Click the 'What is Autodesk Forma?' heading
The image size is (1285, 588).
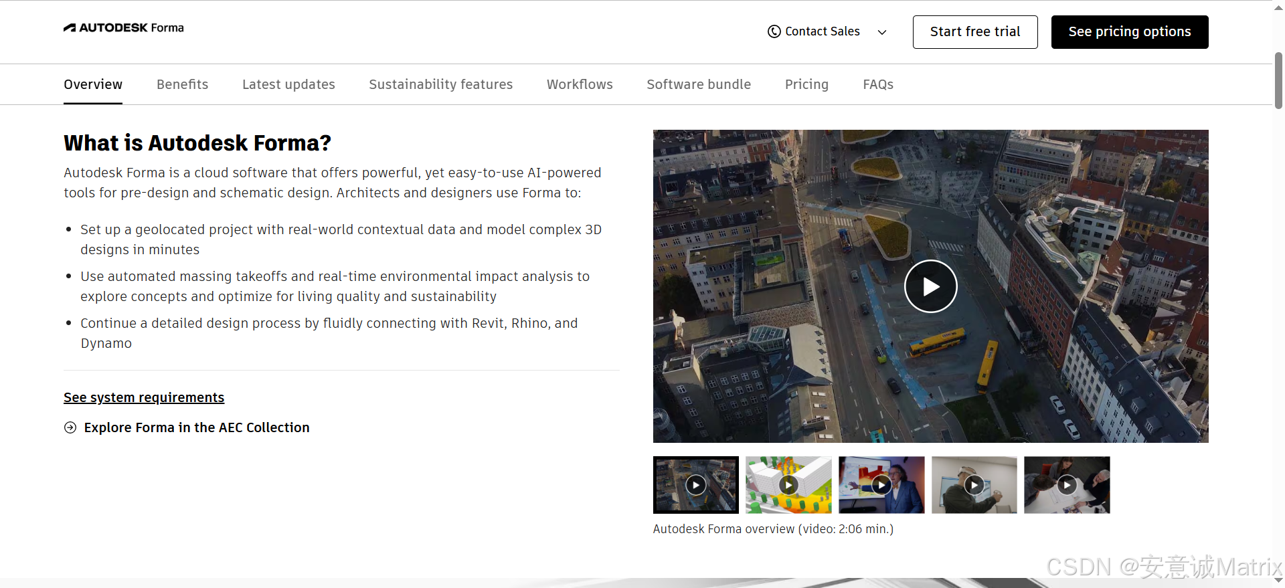tap(197, 143)
